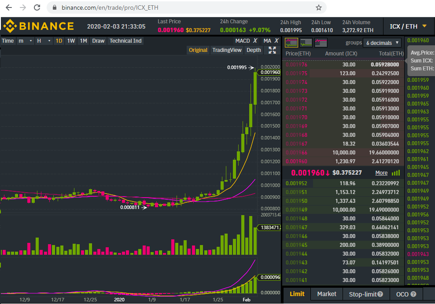Select the Market order tab

pos(327,294)
